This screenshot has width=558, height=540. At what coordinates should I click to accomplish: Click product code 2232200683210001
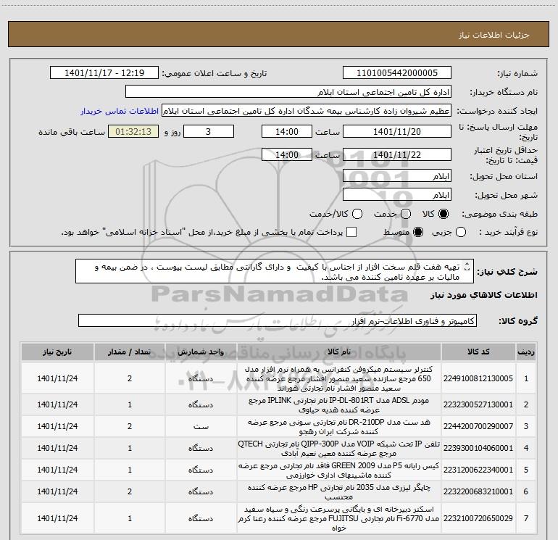pyautogui.click(x=478, y=491)
